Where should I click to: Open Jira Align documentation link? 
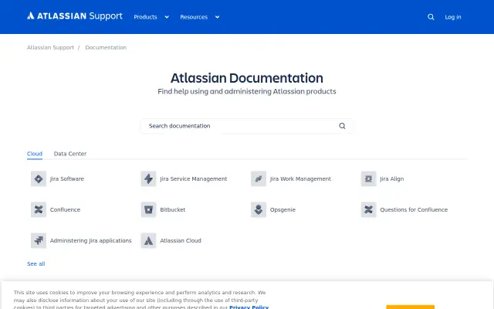391,178
